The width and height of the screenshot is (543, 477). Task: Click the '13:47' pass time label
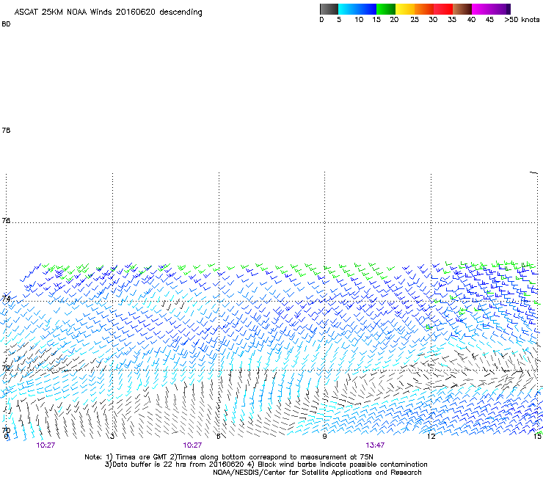[x=375, y=445]
